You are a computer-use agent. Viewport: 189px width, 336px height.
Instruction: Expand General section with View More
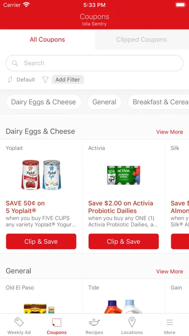pyautogui.click(x=170, y=271)
